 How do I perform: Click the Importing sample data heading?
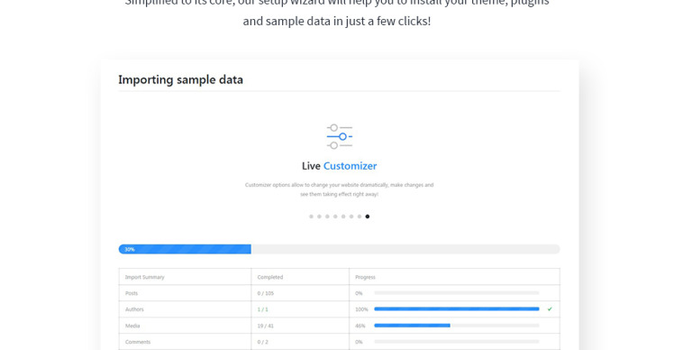(x=180, y=79)
